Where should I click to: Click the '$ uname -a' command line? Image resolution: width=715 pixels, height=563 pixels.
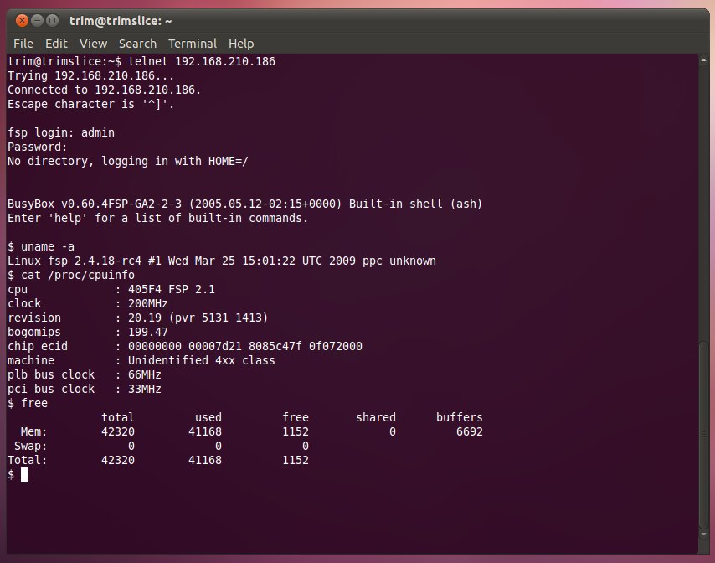41,246
